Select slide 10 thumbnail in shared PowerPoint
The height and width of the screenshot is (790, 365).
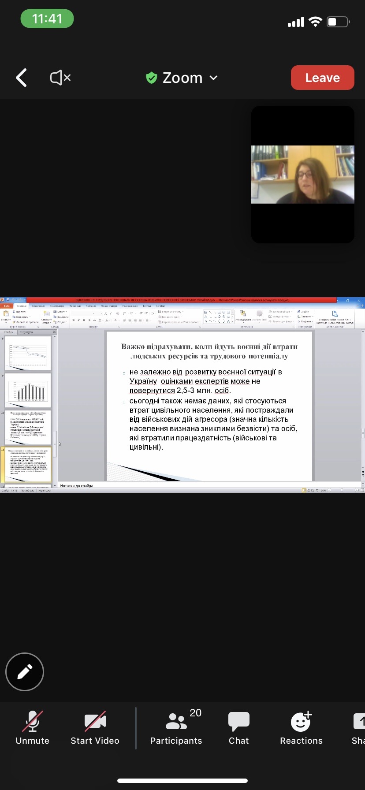(28, 427)
